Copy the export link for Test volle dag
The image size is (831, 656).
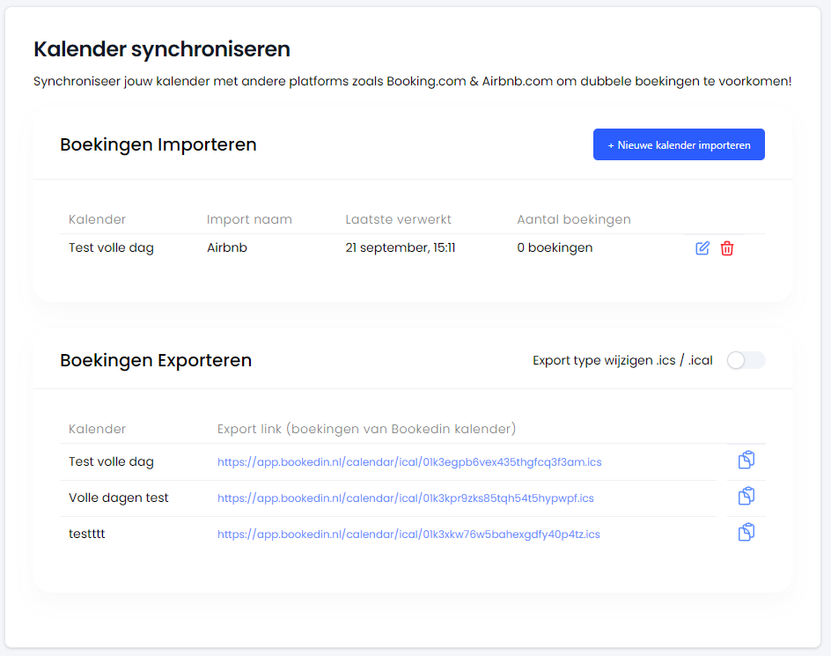[x=746, y=461]
